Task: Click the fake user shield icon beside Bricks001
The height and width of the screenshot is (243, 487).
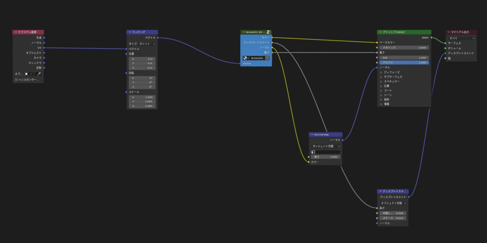Action: coord(267,58)
